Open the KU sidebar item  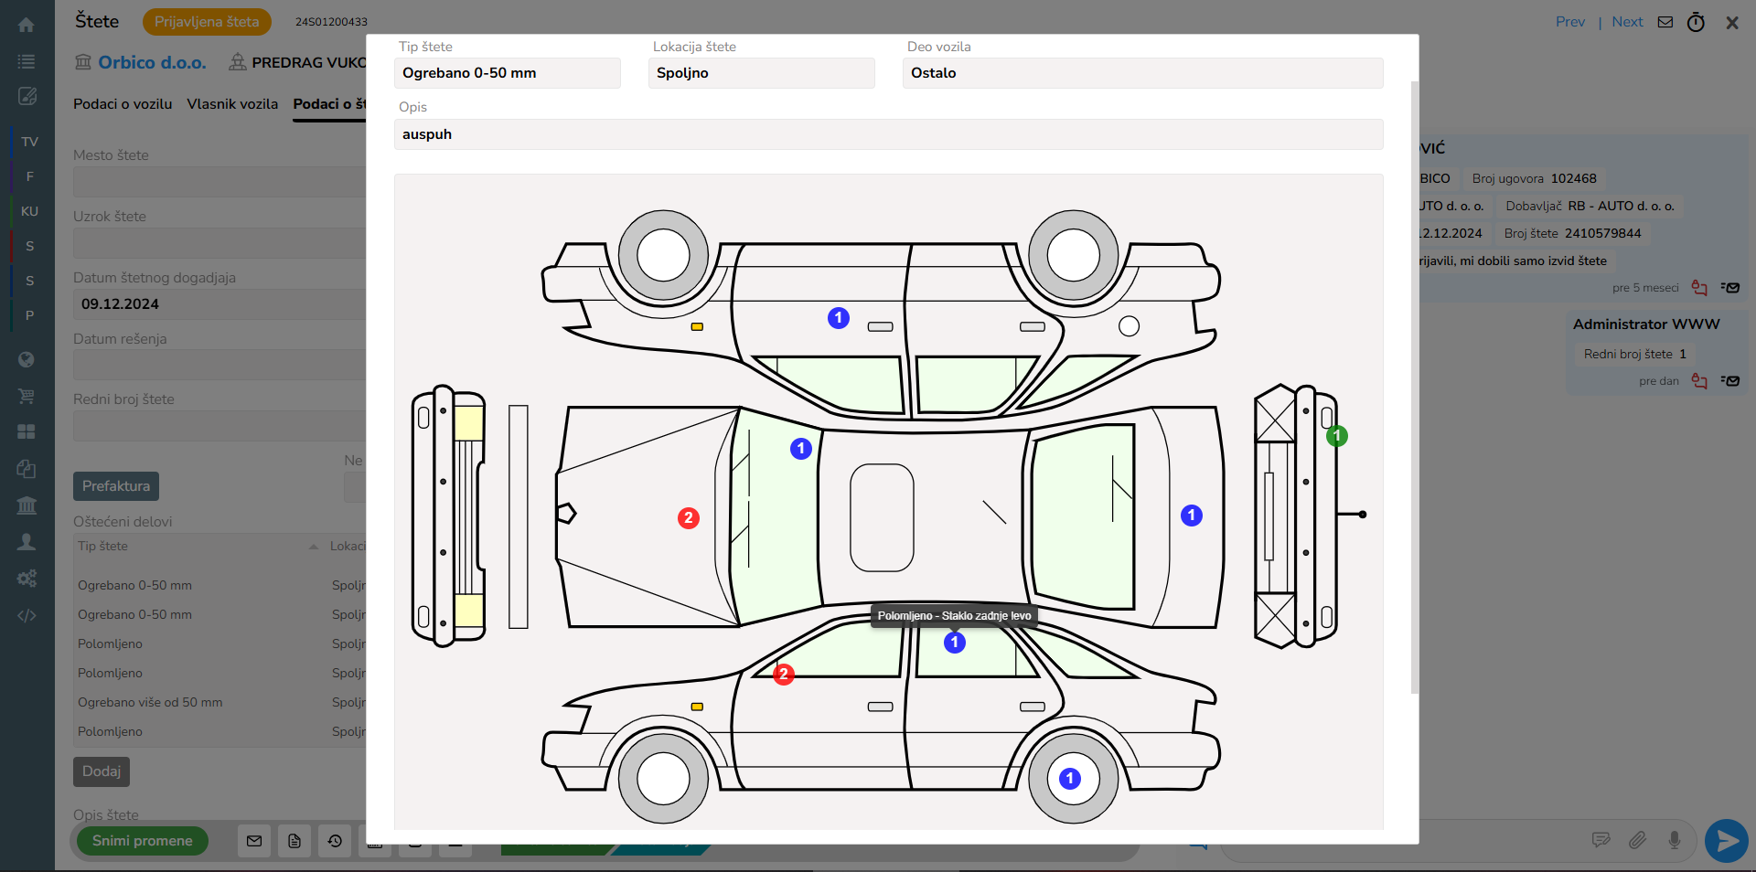[x=29, y=211]
